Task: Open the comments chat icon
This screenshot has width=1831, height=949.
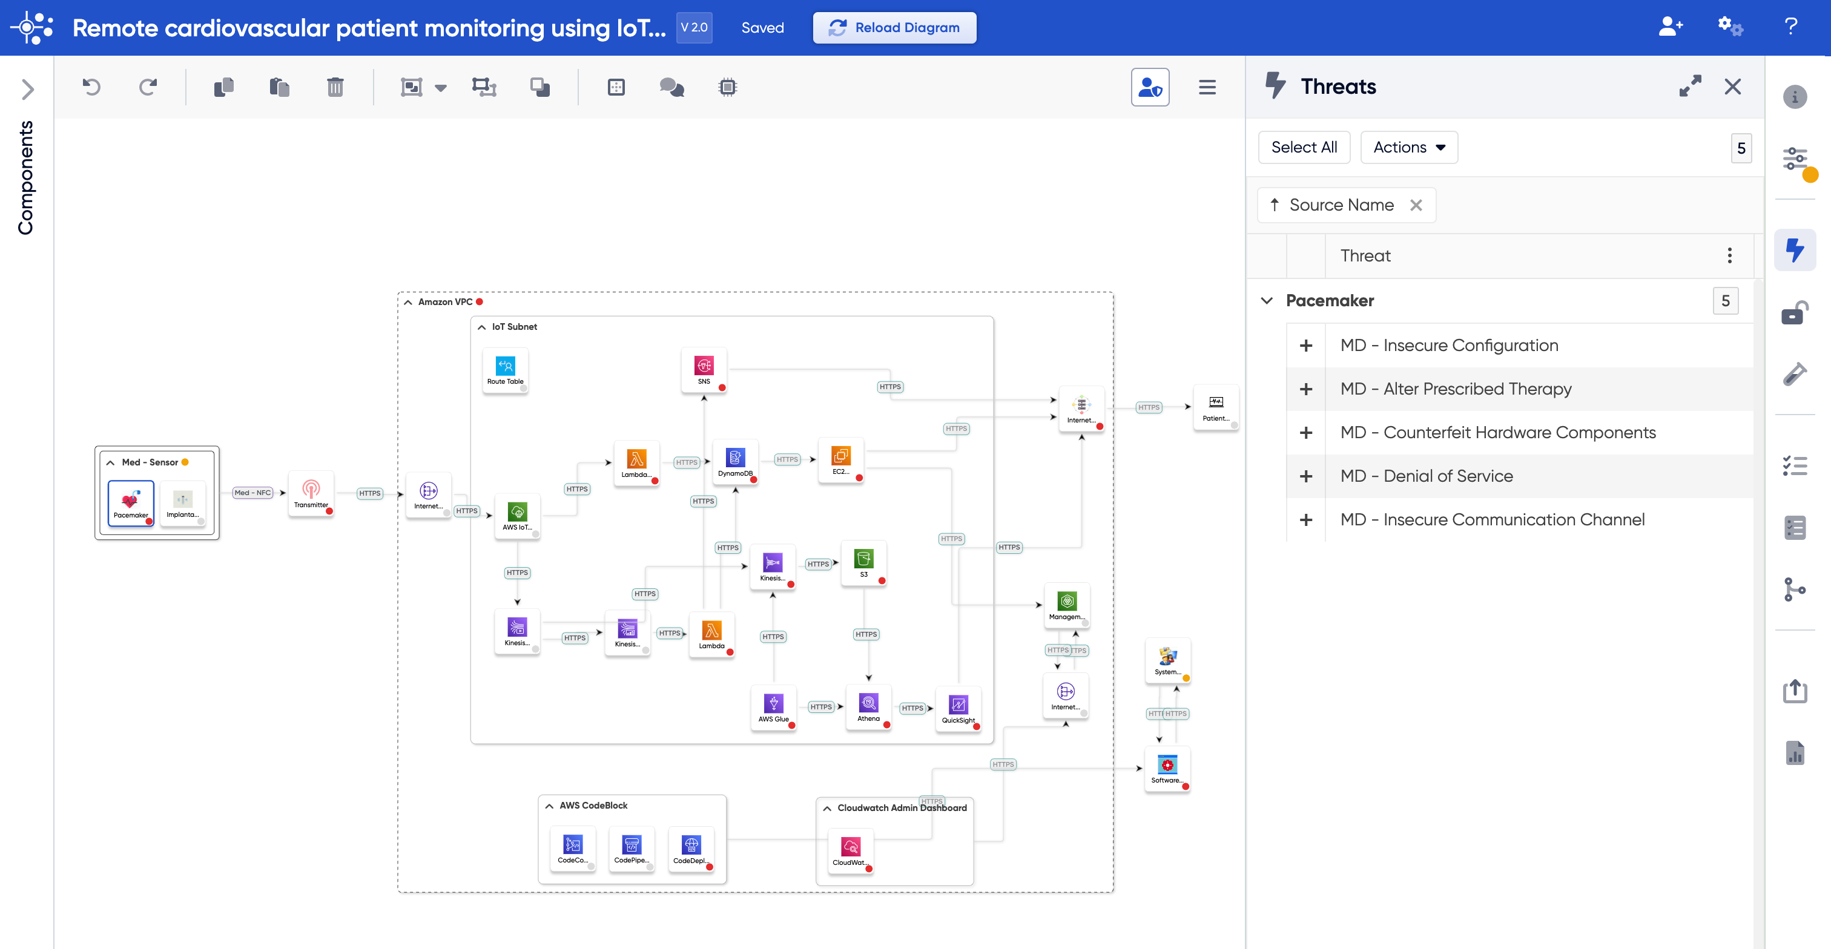Action: (x=671, y=87)
